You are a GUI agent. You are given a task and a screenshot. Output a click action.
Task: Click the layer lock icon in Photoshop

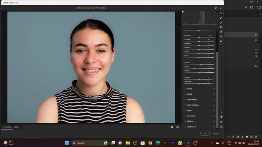pos(255,66)
